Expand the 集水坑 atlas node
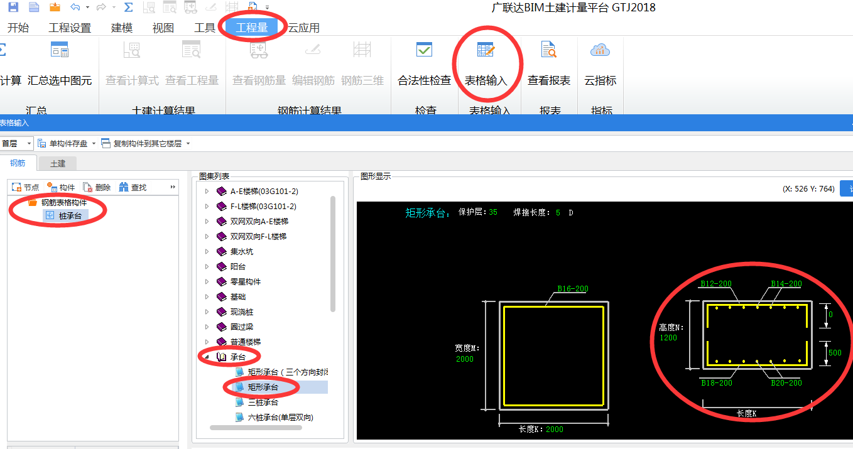 coord(207,251)
